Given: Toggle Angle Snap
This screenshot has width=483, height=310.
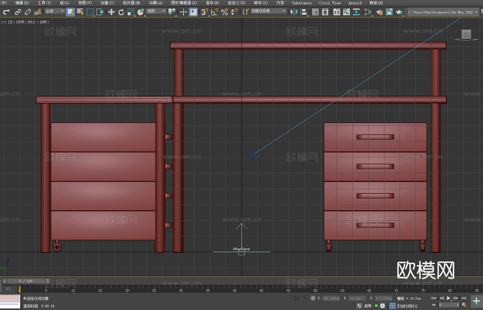Looking at the screenshot, I should coord(215,12).
